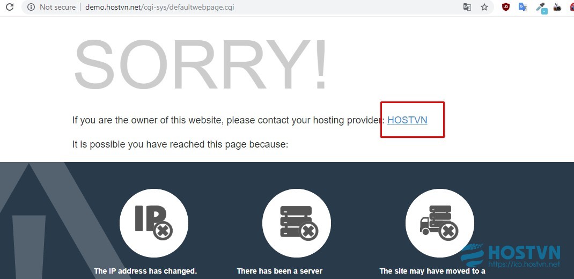Screen dimensions: 574x279
Task: Launch the eyedropper color picker extension
Action: [x=541, y=8]
